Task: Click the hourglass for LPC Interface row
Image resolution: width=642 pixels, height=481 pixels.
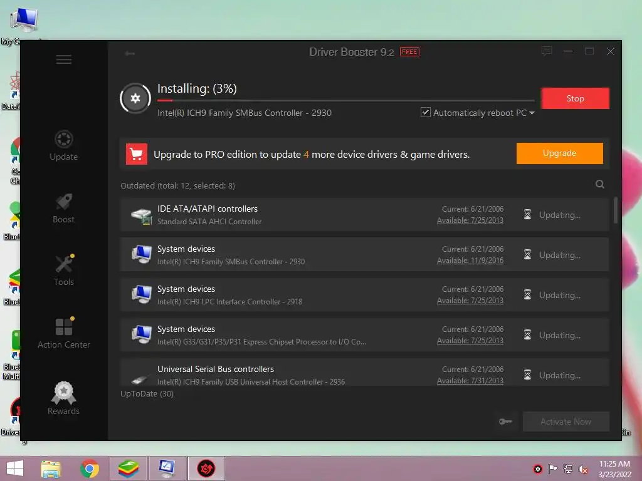Action: pyautogui.click(x=527, y=295)
